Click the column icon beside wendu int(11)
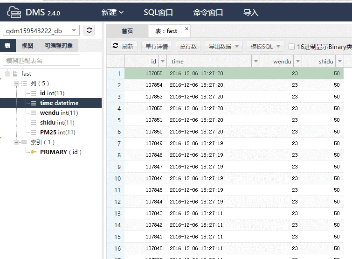 [x=33, y=113]
